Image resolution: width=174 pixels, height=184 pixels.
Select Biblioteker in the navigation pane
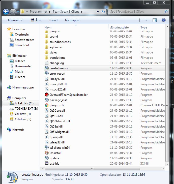point(19,56)
